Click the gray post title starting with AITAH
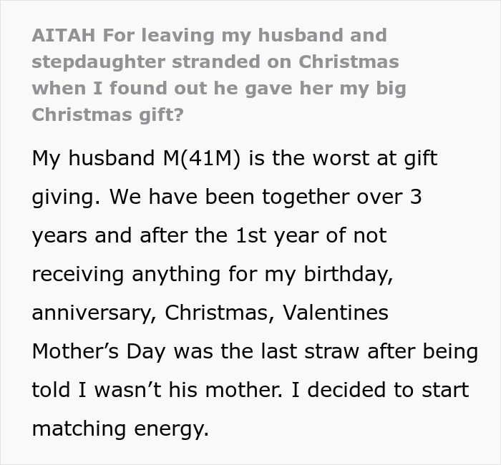501x465 pixels. point(209,35)
